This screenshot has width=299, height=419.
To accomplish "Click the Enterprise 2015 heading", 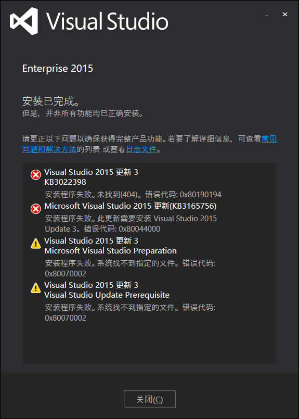I will click(58, 69).
